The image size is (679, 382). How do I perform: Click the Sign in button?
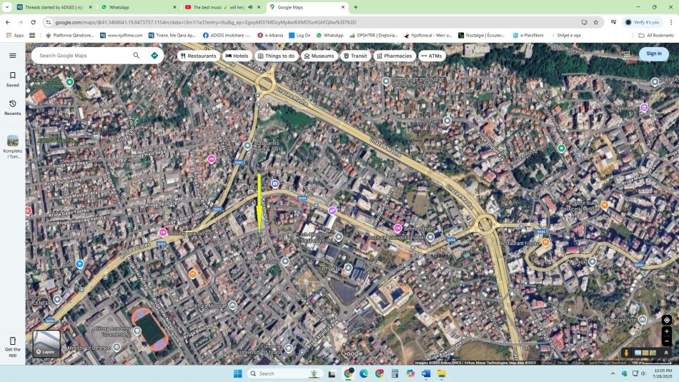(x=653, y=54)
